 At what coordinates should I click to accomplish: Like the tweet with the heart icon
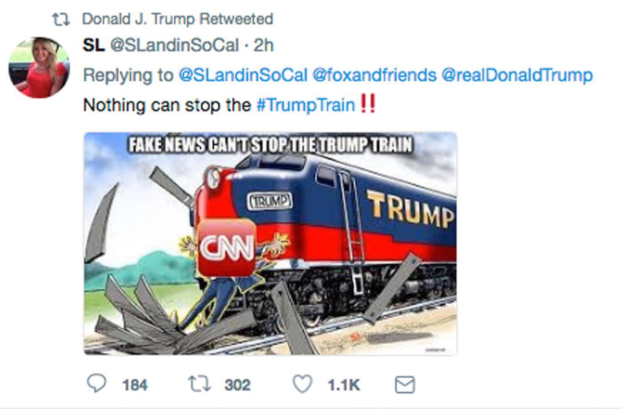pyautogui.click(x=303, y=384)
